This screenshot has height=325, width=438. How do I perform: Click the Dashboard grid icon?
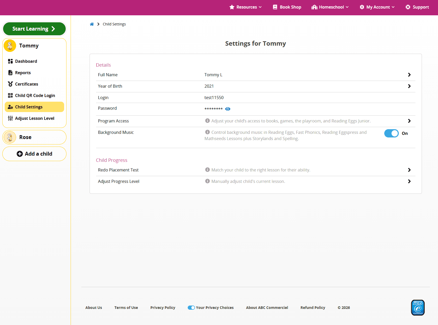[10, 61]
